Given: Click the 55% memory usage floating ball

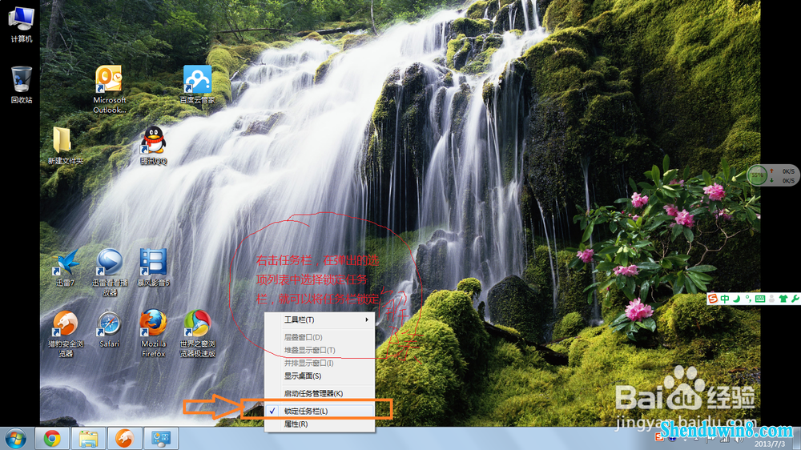Looking at the screenshot, I should pyautogui.click(x=757, y=175).
